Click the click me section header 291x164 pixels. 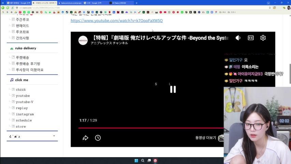21,80
